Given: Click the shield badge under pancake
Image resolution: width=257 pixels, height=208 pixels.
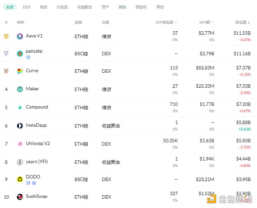Looking at the screenshot, I should point(28,57).
